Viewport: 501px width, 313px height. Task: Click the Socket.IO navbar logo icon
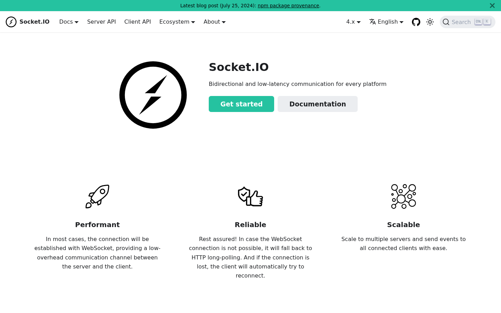coord(11,22)
